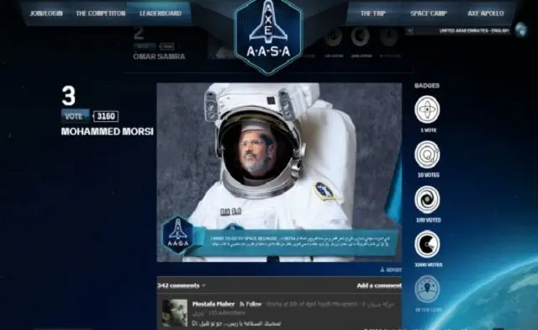This screenshot has width=538, height=330.
Task: Open the AXE Apollo menu item
Action: click(486, 13)
